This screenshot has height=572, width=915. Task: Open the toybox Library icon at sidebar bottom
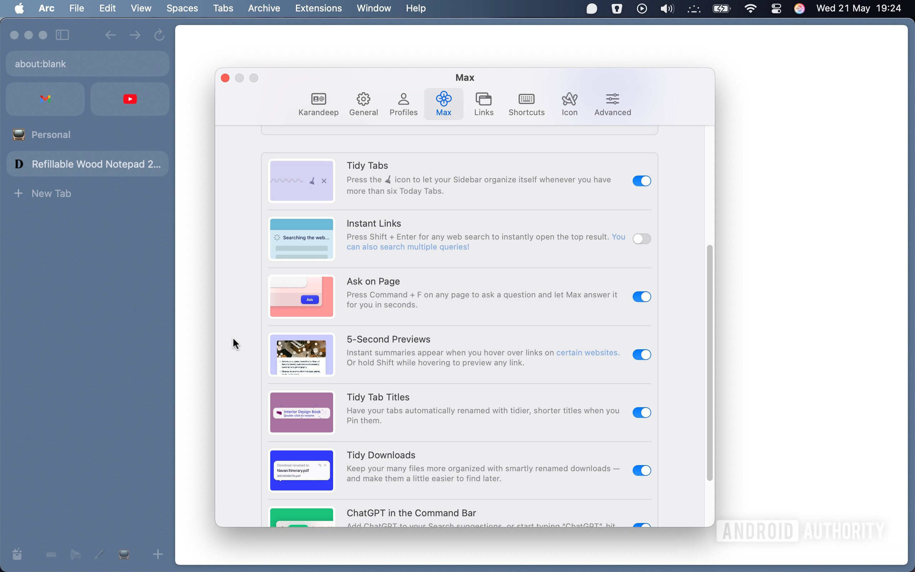pos(17,554)
